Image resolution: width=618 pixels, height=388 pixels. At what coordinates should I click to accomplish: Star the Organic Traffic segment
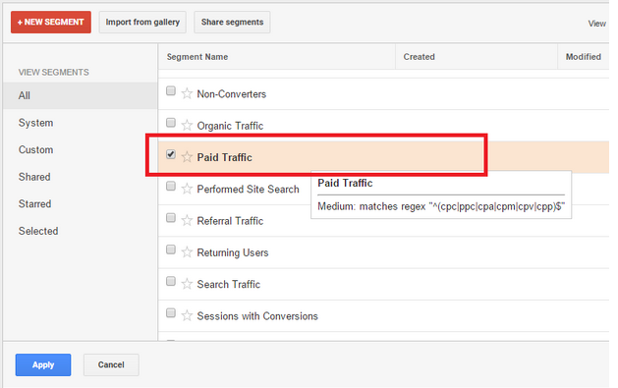(187, 126)
